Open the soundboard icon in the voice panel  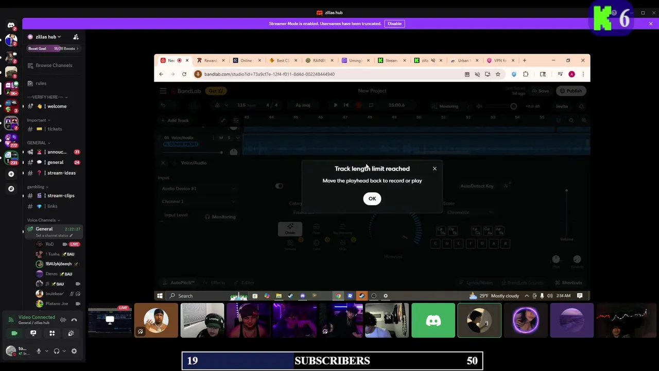point(71,333)
